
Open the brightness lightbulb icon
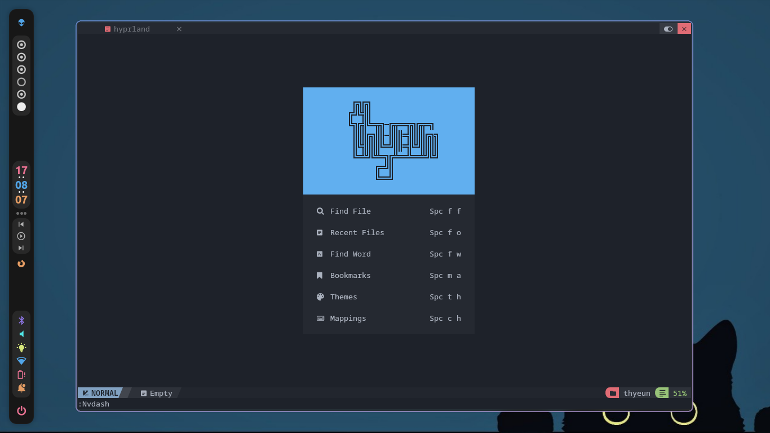pyautogui.click(x=21, y=347)
